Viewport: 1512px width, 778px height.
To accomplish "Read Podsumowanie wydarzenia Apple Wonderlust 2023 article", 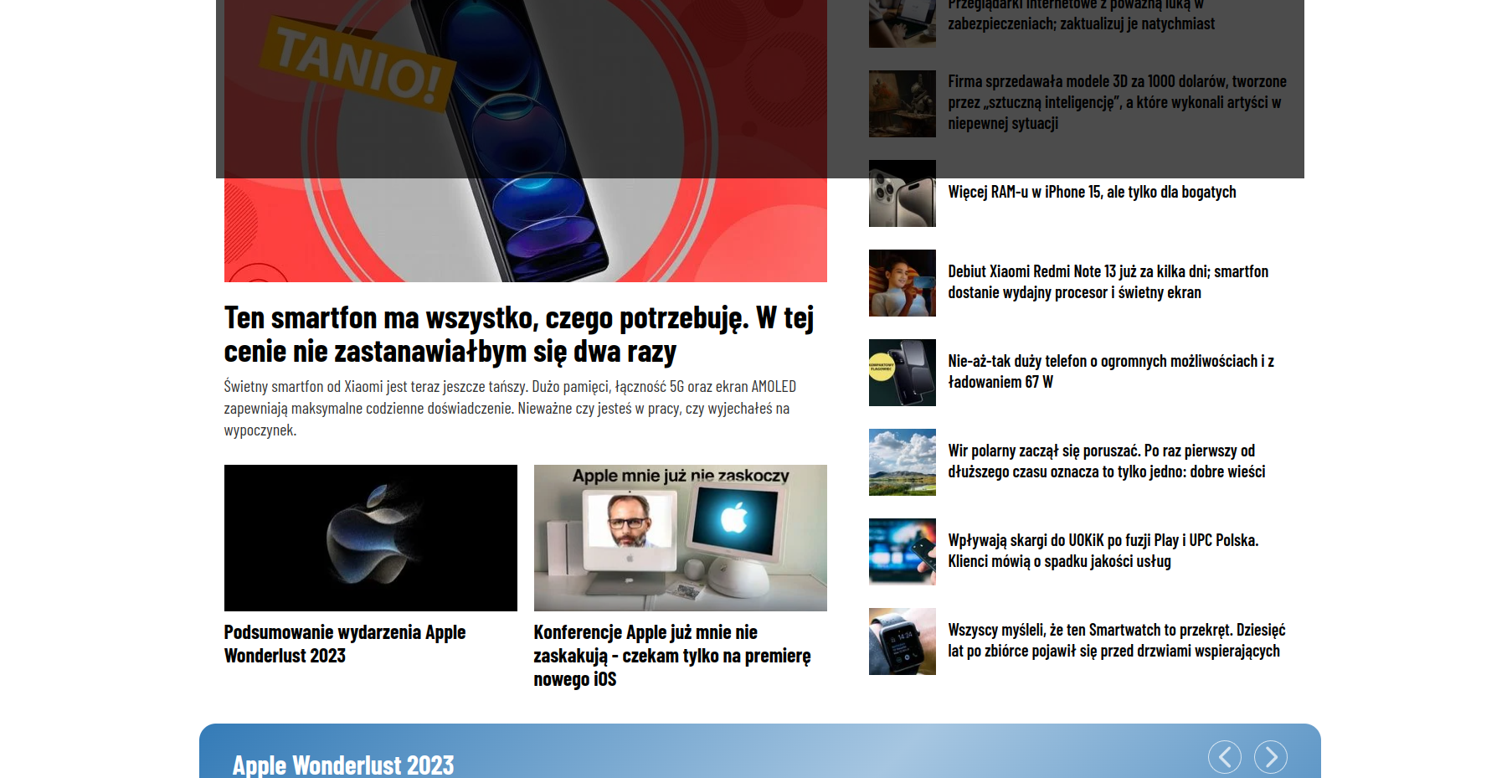I will click(x=344, y=643).
